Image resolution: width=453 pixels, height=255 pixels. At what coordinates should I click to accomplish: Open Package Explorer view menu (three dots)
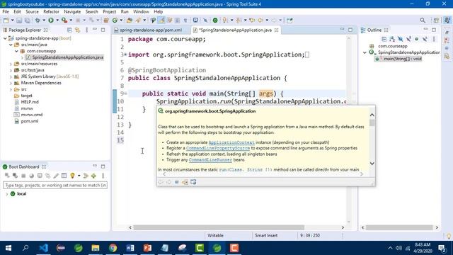pyautogui.click(x=86, y=30)
